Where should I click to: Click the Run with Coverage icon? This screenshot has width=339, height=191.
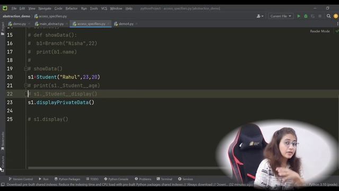(x=313, y=16)
